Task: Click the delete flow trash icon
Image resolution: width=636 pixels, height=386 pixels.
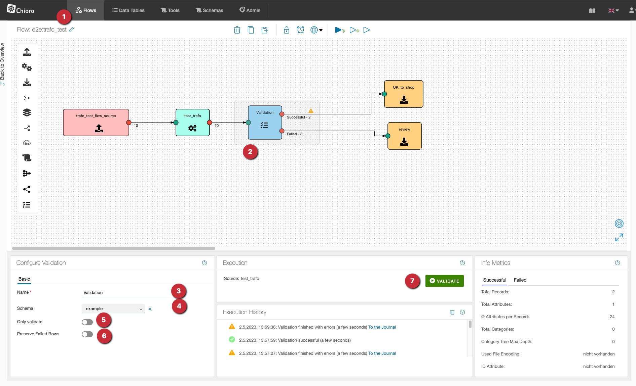Action: pos(237,30)
